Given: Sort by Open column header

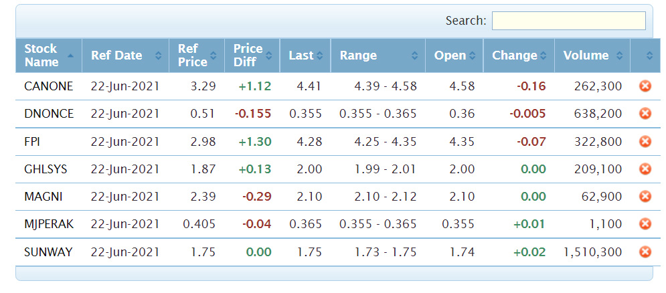Looking at the screenshot, I should click(454, 56).
